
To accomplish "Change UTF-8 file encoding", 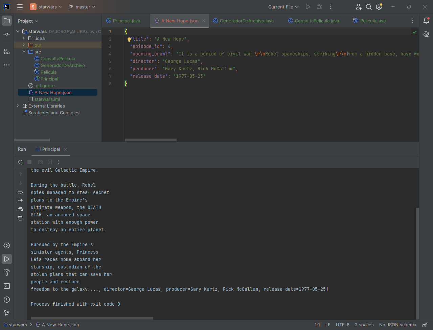I will [x=343, y=325].
